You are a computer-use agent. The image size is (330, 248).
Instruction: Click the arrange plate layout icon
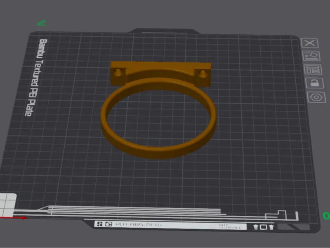(x=313, y=69)
